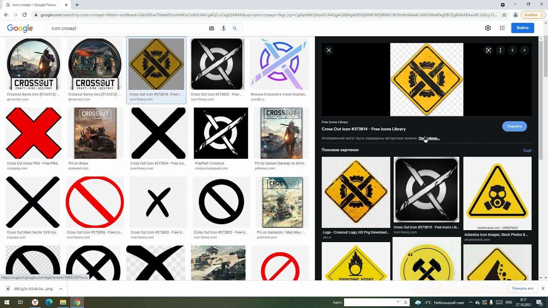Open Google quick settings gear
Screen dimensions: 548x308
(488, 28)
